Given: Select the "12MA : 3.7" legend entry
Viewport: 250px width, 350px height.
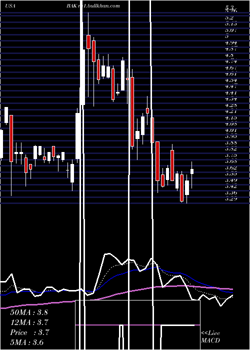Looking at the screenshot, I should (x=29, y=322).
